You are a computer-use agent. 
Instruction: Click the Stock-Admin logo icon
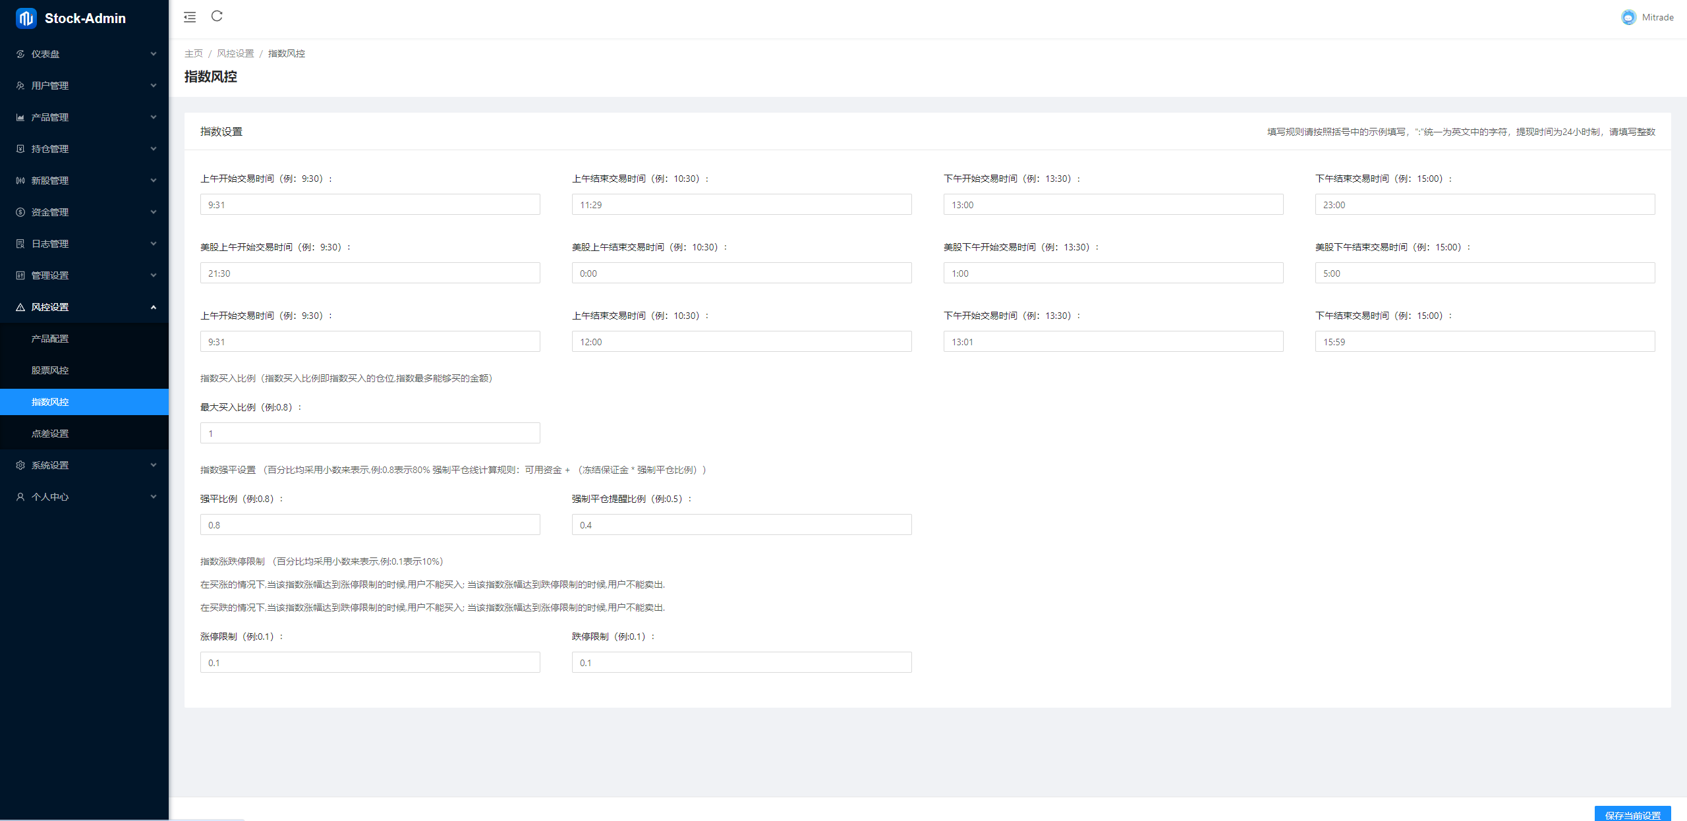coord(26,18)
